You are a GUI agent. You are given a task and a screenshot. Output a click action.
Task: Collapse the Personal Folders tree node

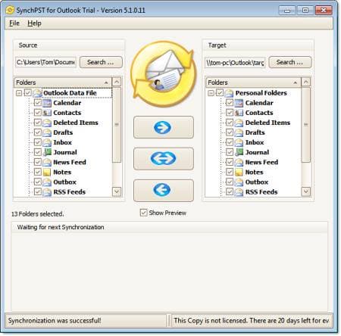point(211,93)
